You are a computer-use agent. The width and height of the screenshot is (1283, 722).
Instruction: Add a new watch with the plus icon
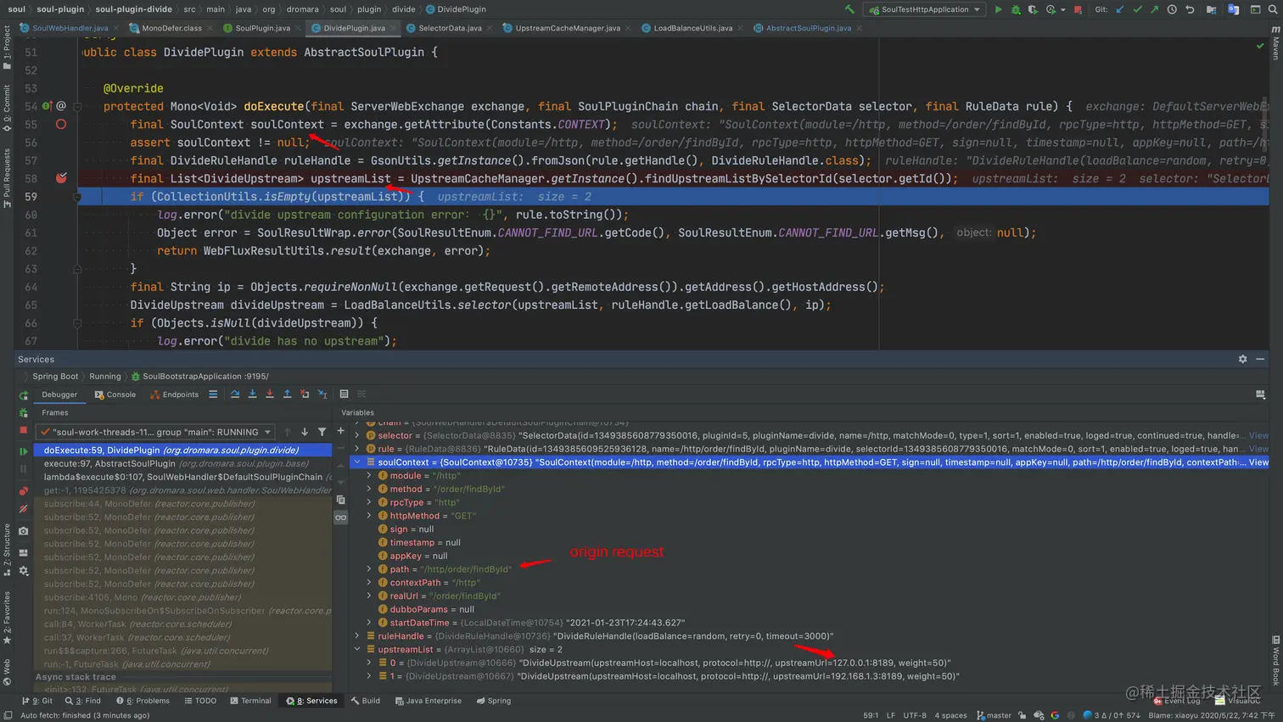click(x=341, y=431)
